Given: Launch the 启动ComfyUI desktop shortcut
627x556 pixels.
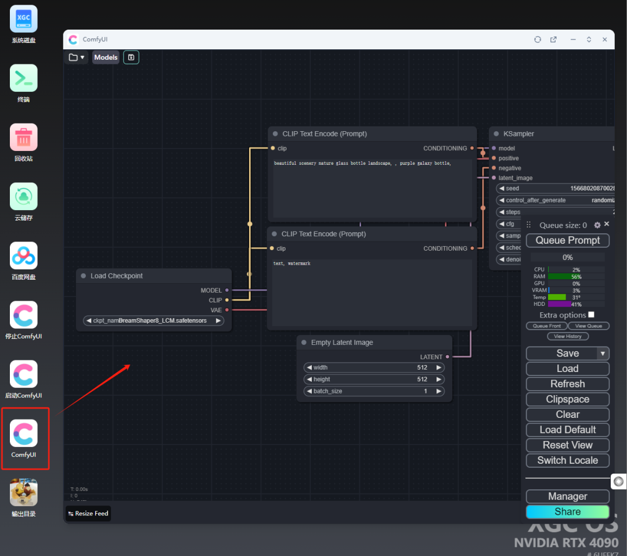Looking at the screenshot, I should (24, 374).
